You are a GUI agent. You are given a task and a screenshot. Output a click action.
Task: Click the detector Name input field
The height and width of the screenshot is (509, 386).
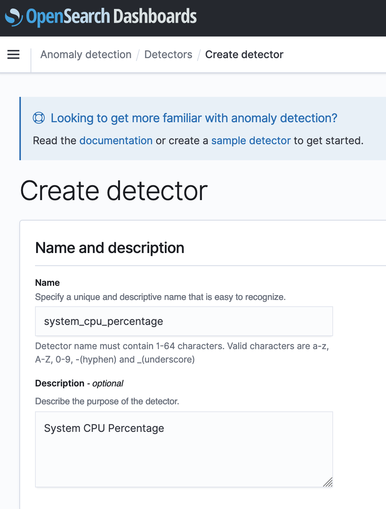184,321
